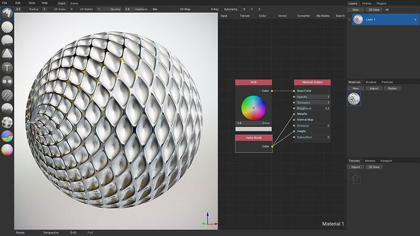
Task: Open the Converter node category
Action: click(304, 16)
